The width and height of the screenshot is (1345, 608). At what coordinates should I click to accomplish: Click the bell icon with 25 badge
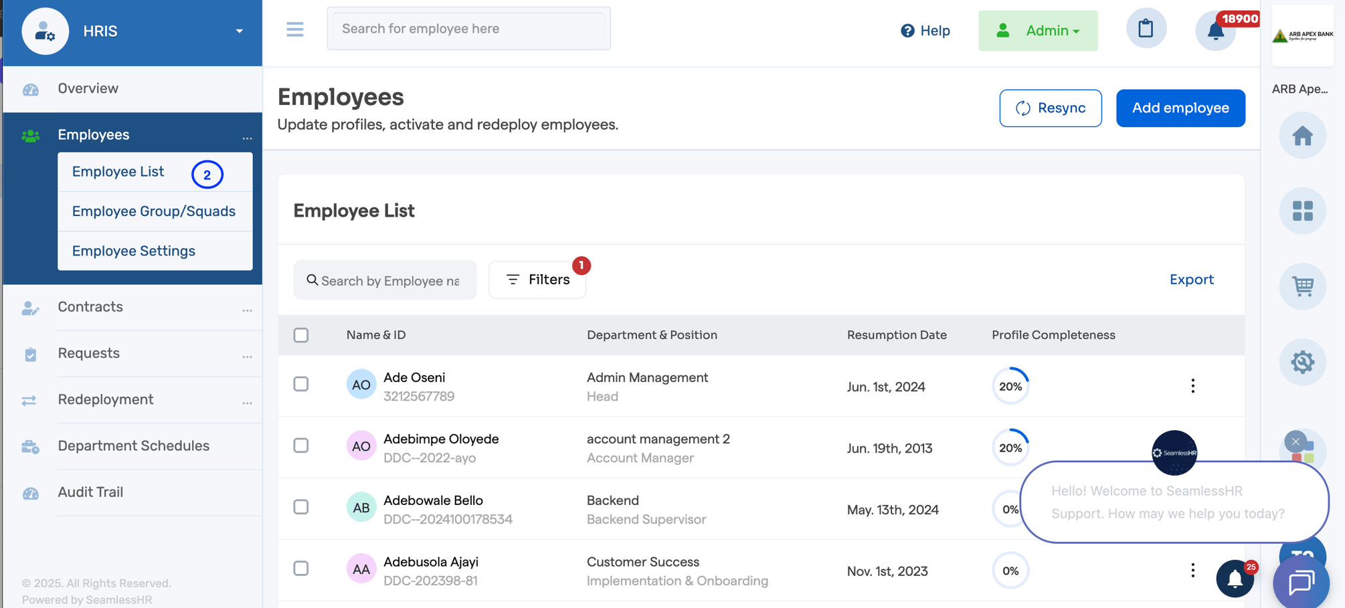click(1235, 579)
